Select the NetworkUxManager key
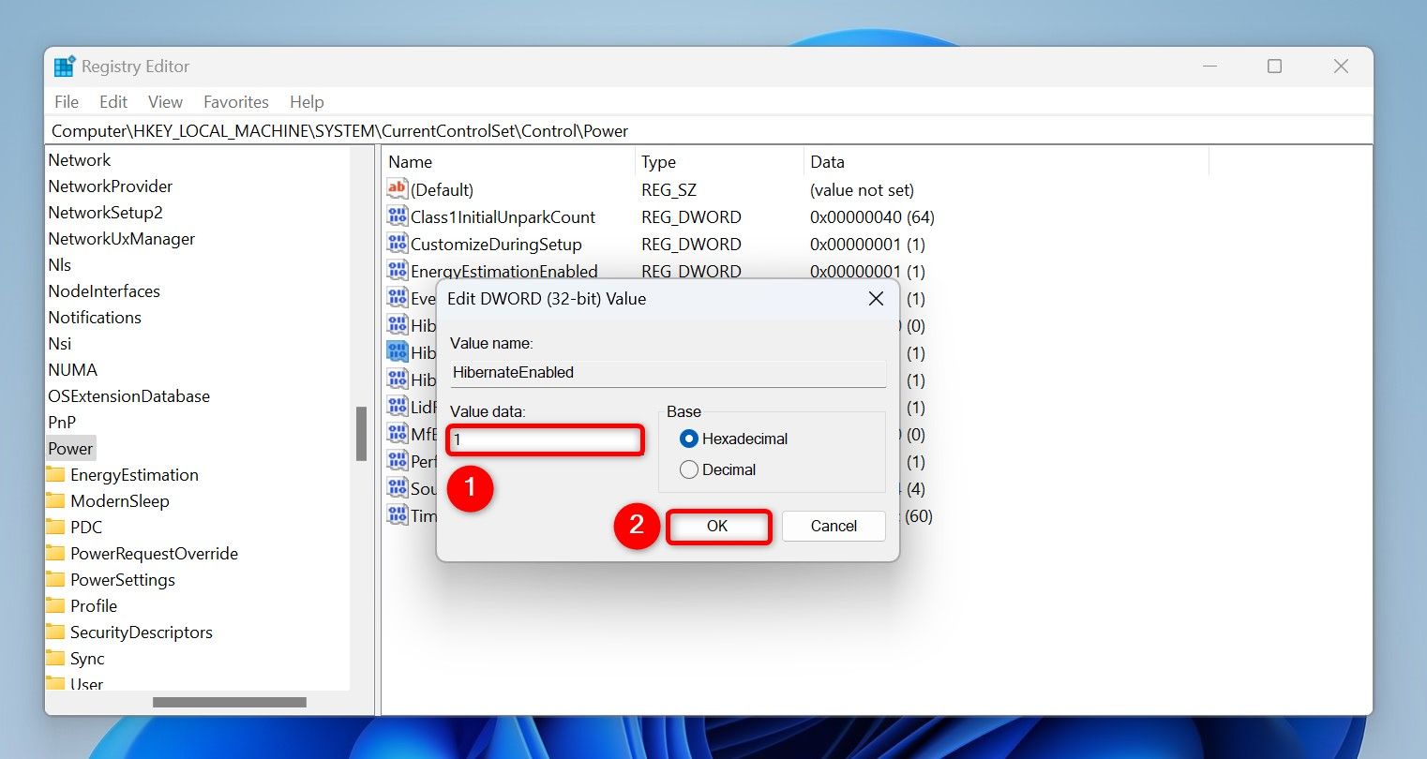The image size is (1427, 759). (x=122, y=239)
